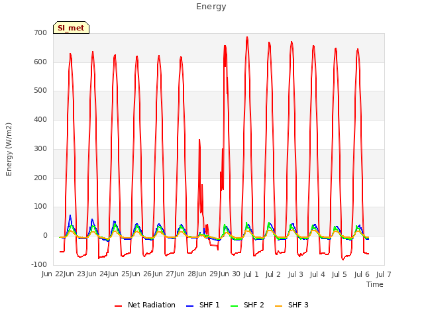Click the SHF 3 legend label
The height and width of the screenshot is (318, 424).
(x=298, y=305)
